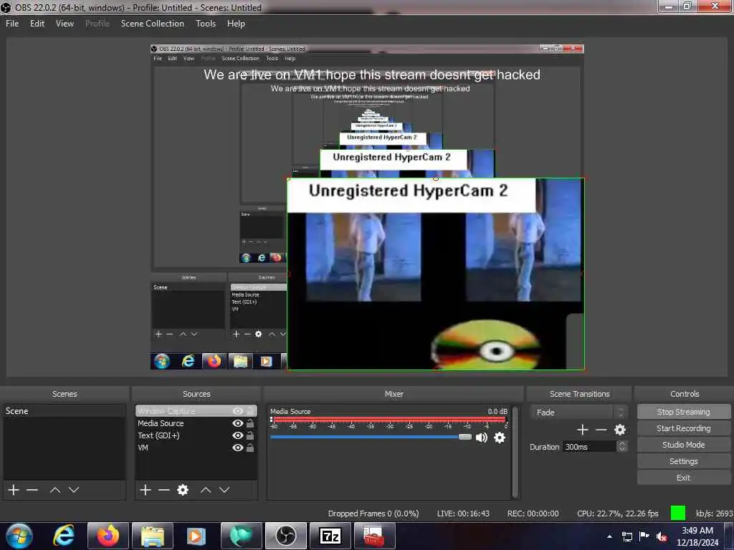Open Windows Explorer folder on taskbar
The image size is (734, 550).
tap(153, 536)
